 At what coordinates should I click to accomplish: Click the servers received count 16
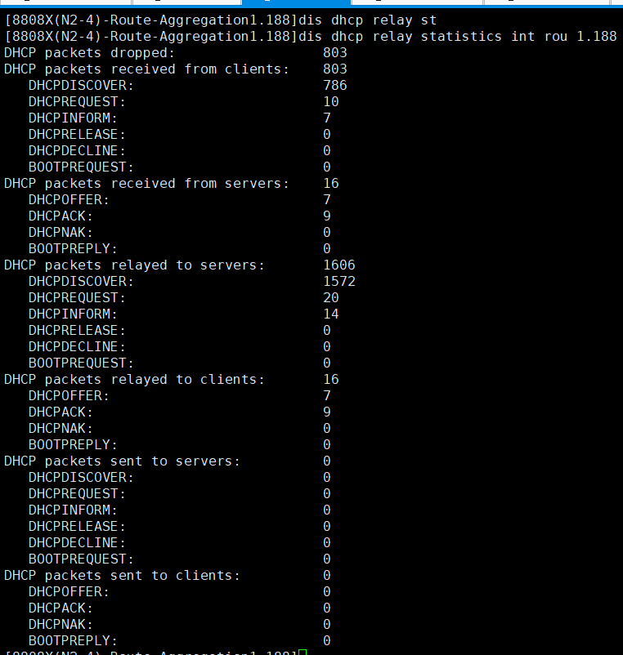[331, 183]
